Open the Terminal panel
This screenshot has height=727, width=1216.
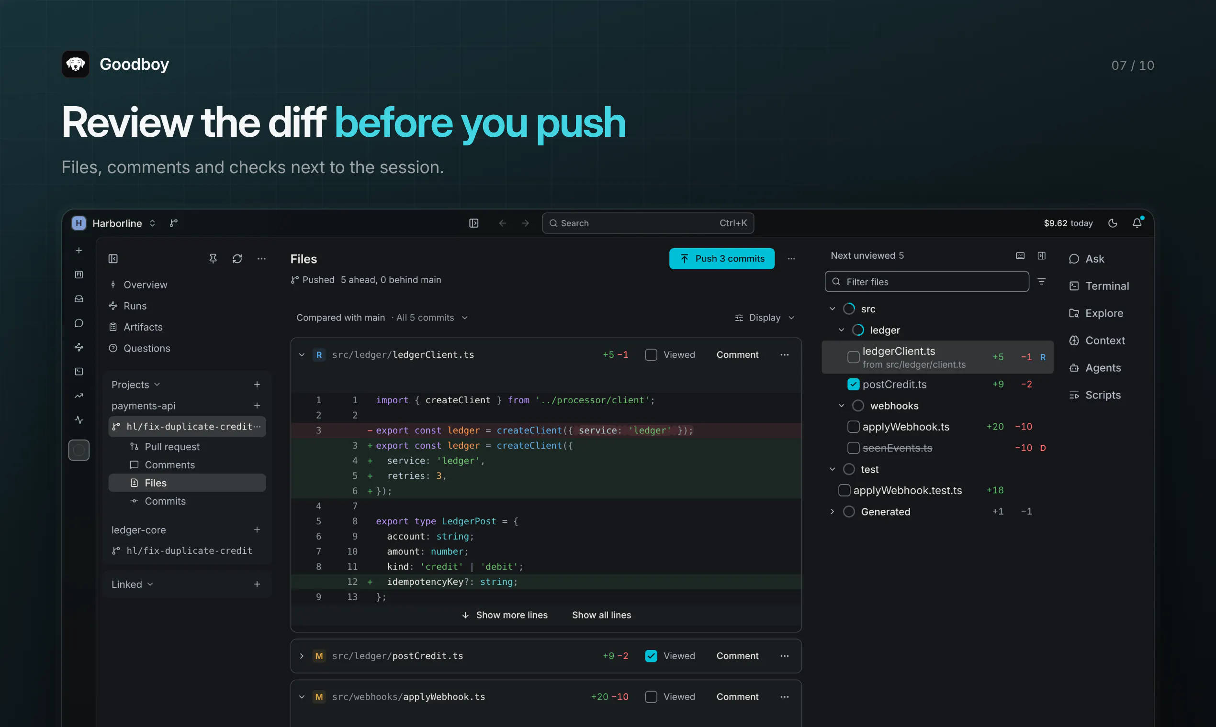pos(1098,286)
